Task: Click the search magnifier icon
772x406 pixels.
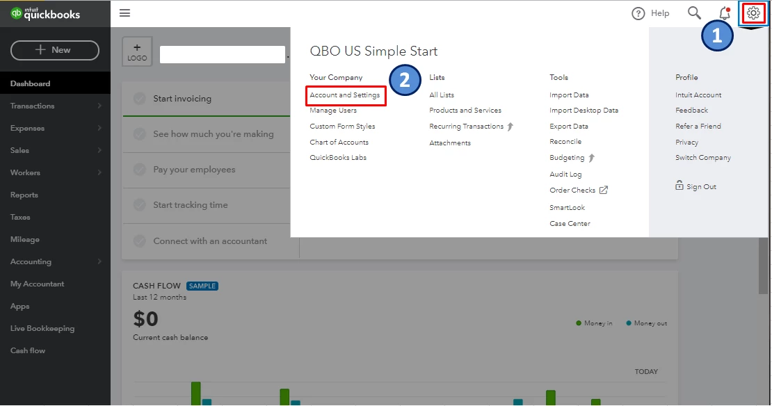Action: (x=694, y=13)
